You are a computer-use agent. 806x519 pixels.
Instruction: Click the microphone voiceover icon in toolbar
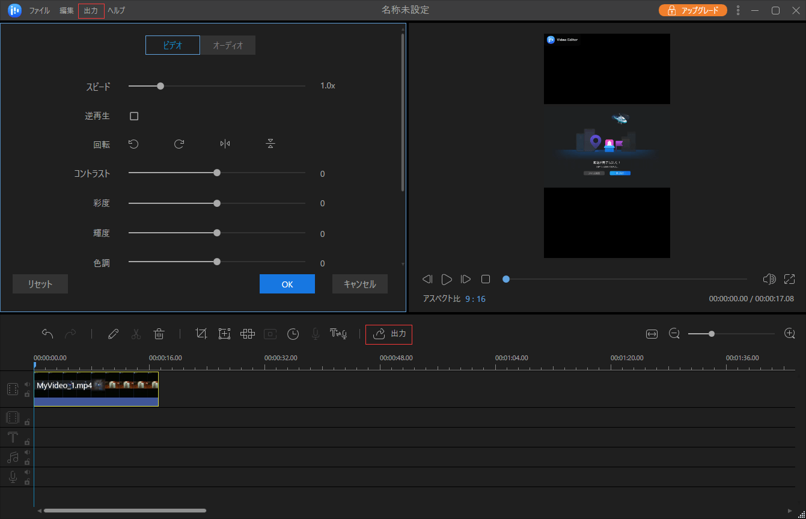tap(316, 334)
